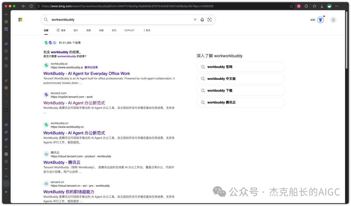Switch to the 资讯 tab

click(114, 30)
